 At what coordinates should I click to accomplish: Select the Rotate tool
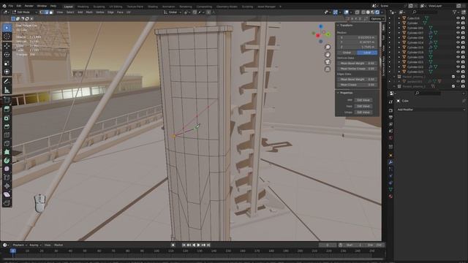7,55
